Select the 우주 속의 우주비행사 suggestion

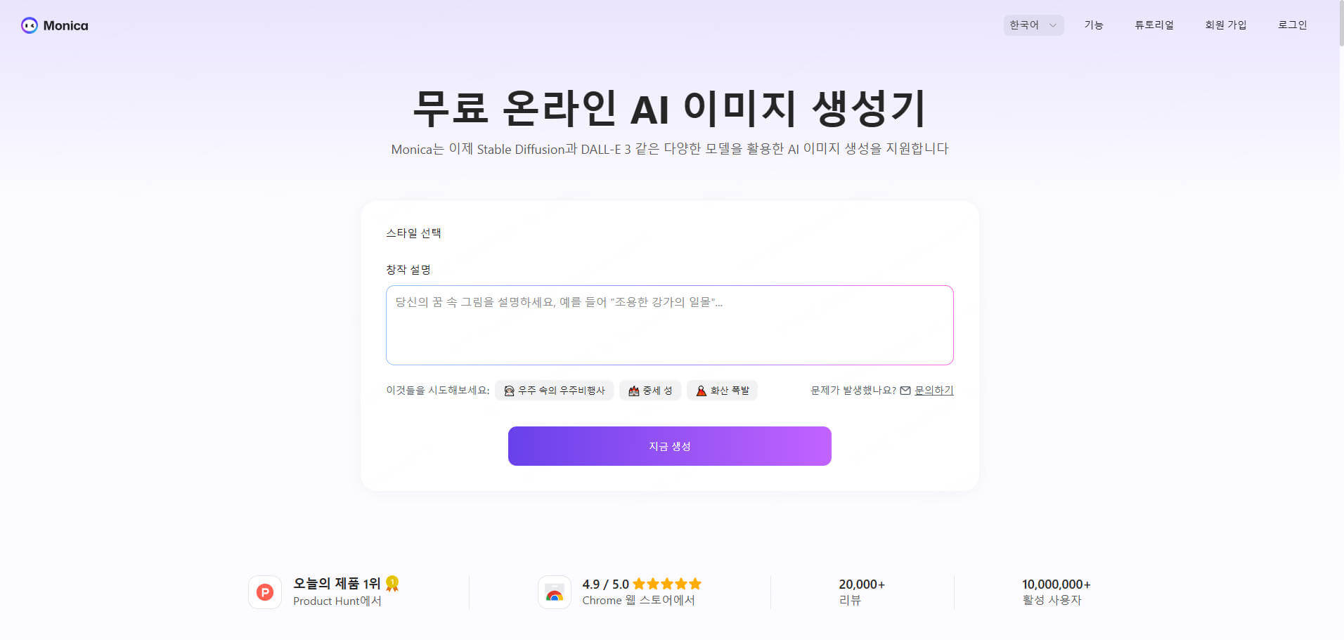pos(555,391)
